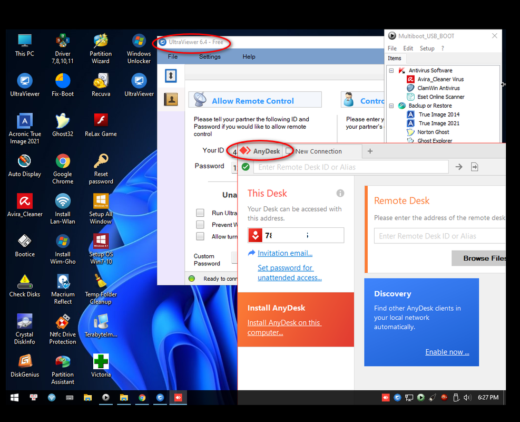Select the DiskGenius desktop icon
This screenshot has width=520, height=422.
pyautogui.click(x=25, y=366)
